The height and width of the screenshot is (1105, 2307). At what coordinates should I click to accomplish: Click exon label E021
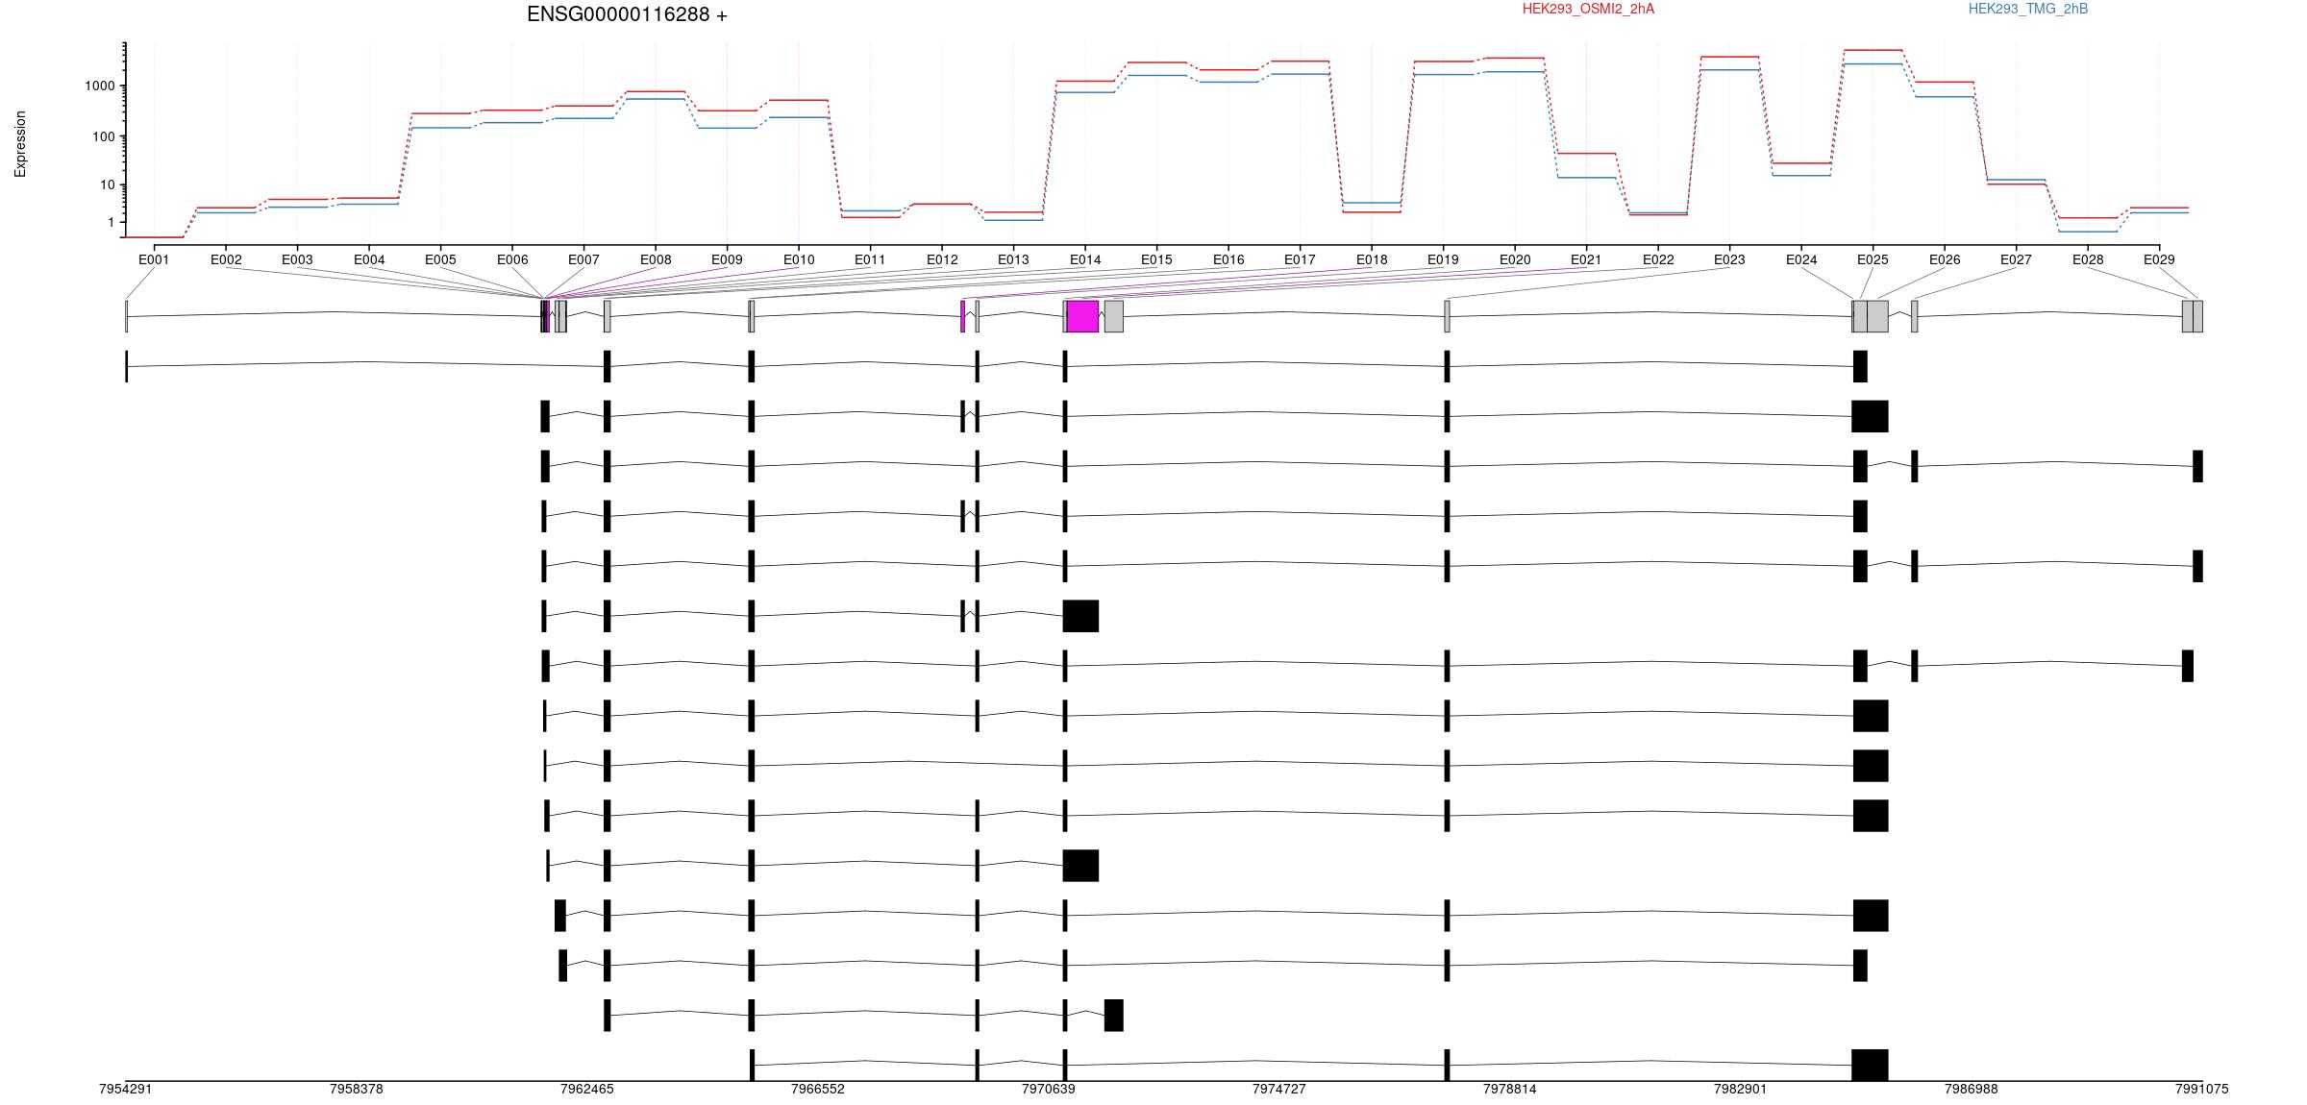tap(1586, 259)
